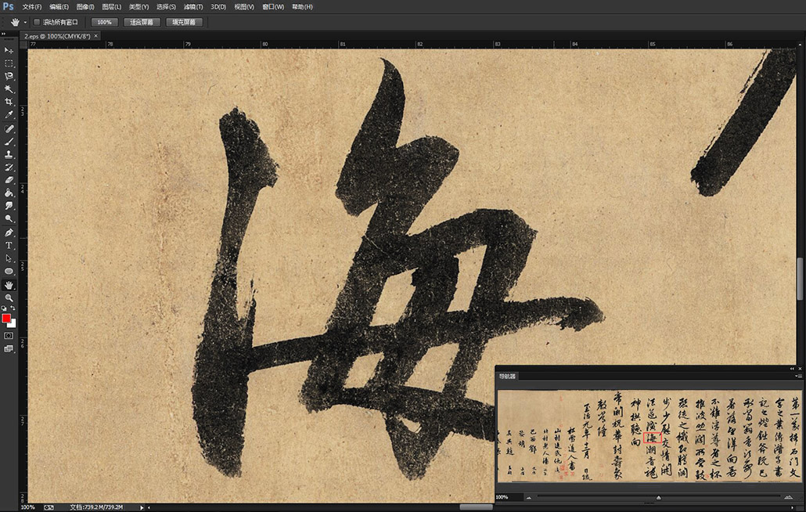Select the Ellipse shape tool
This screenshot has width=806, height=512.
(9, 271)
